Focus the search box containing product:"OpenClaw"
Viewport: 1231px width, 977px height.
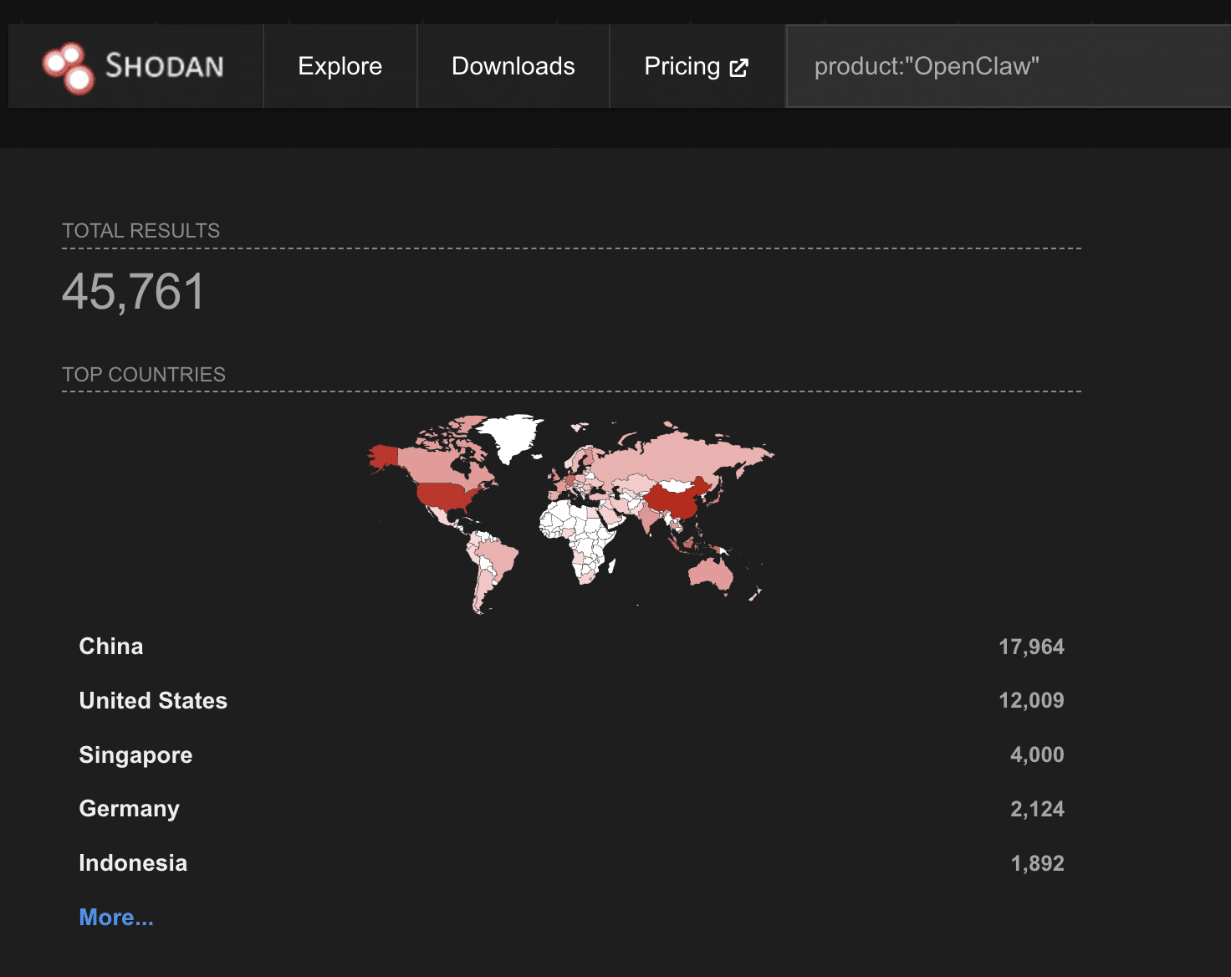pyautogui.click(x=1004, y=66)
